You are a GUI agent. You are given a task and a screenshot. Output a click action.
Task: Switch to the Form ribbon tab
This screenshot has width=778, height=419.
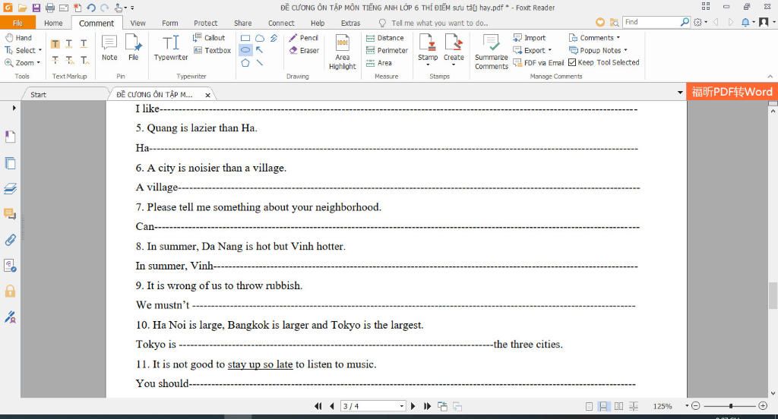tap(169, 23)
